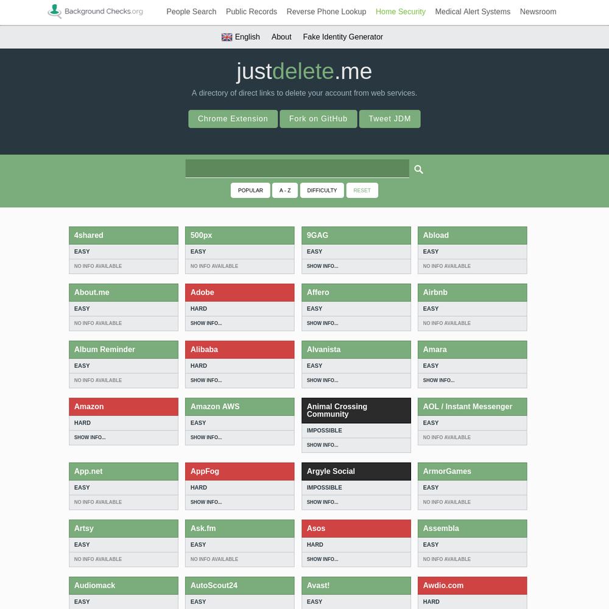Focus the service search input field
Image resolution: width=609 pixels, height=609 pixels.
(x=297, y=169)
